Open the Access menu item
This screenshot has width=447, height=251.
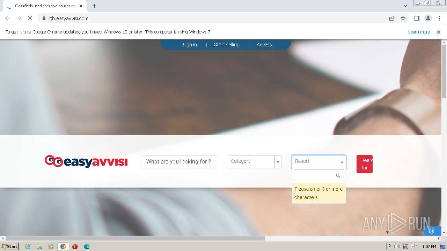point(264,45)
